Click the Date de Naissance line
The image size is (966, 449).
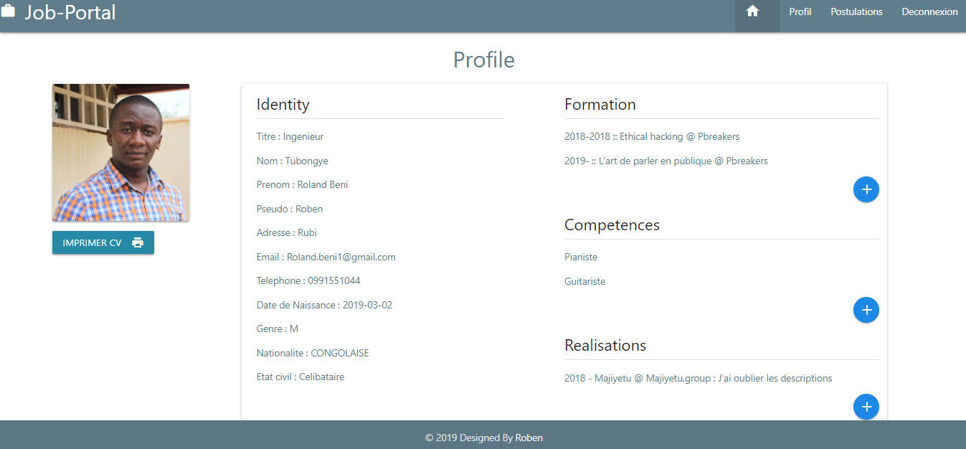[324, 305]
